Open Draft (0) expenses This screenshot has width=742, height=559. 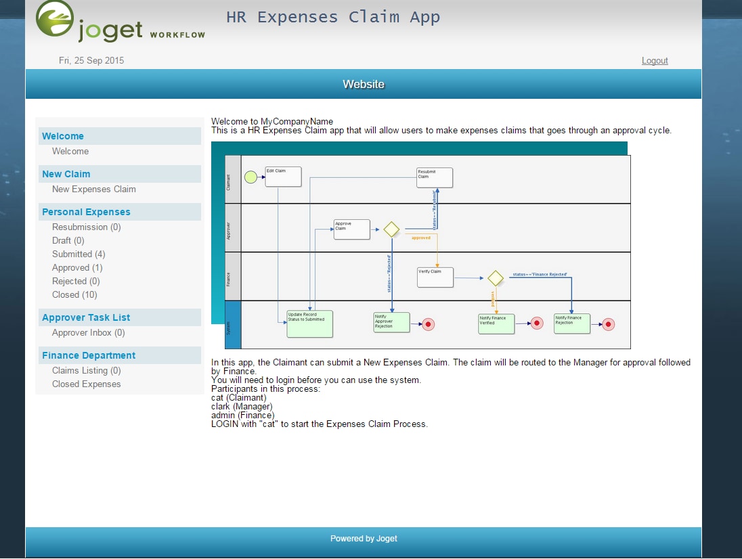point(68,241)
